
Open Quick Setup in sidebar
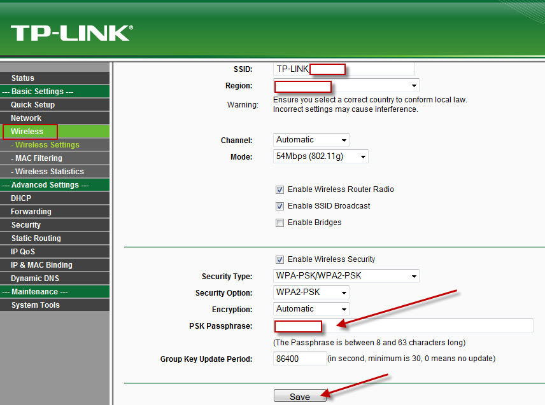coord(55,105)
